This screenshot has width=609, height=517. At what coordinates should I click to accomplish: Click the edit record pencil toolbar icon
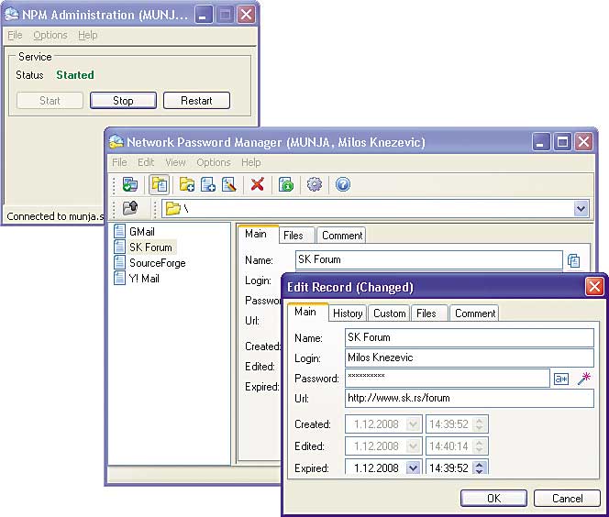click(229, 185)
